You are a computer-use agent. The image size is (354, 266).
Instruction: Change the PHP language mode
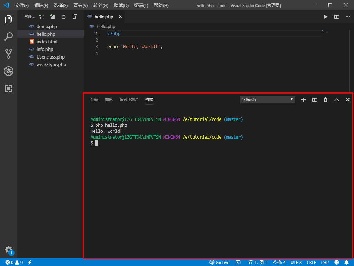point(325,263)
